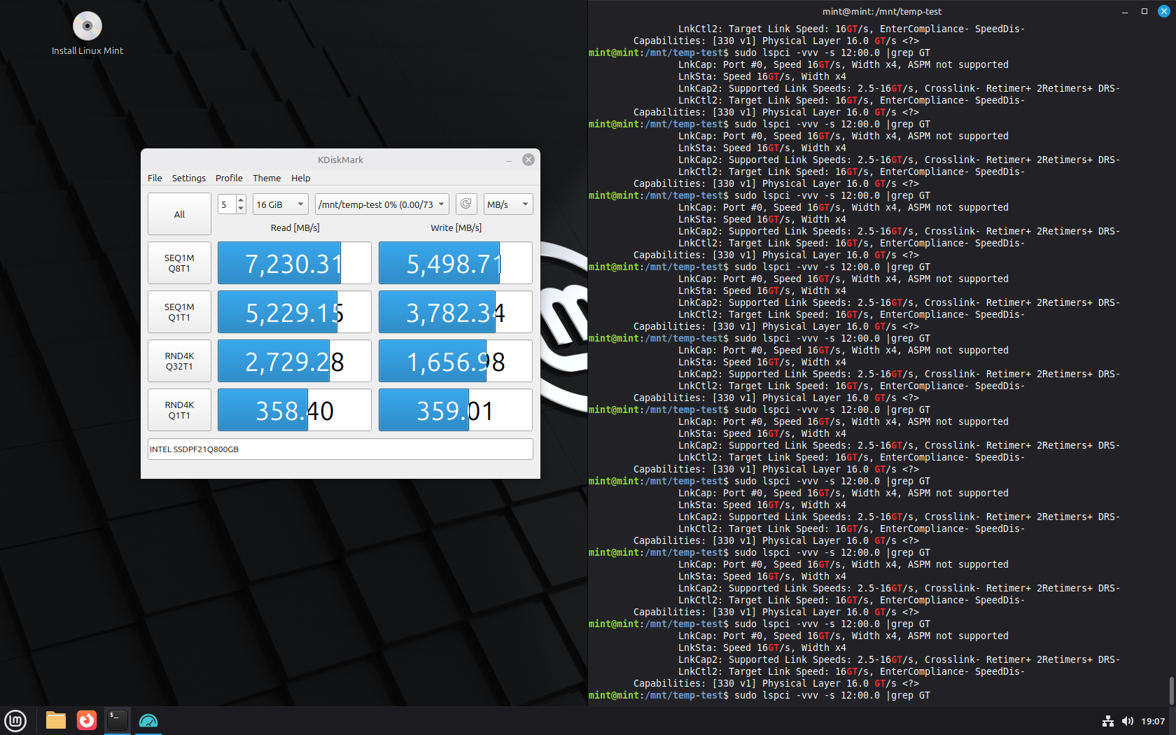Open the Profile menu
Viewport: 1176px width, 735px height.
click(229, 178)
